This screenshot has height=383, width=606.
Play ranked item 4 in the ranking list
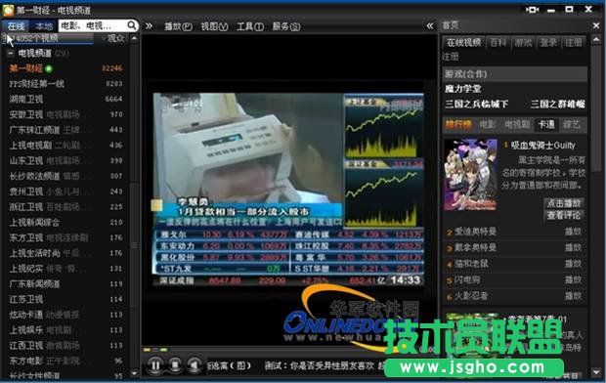(573, 264)
